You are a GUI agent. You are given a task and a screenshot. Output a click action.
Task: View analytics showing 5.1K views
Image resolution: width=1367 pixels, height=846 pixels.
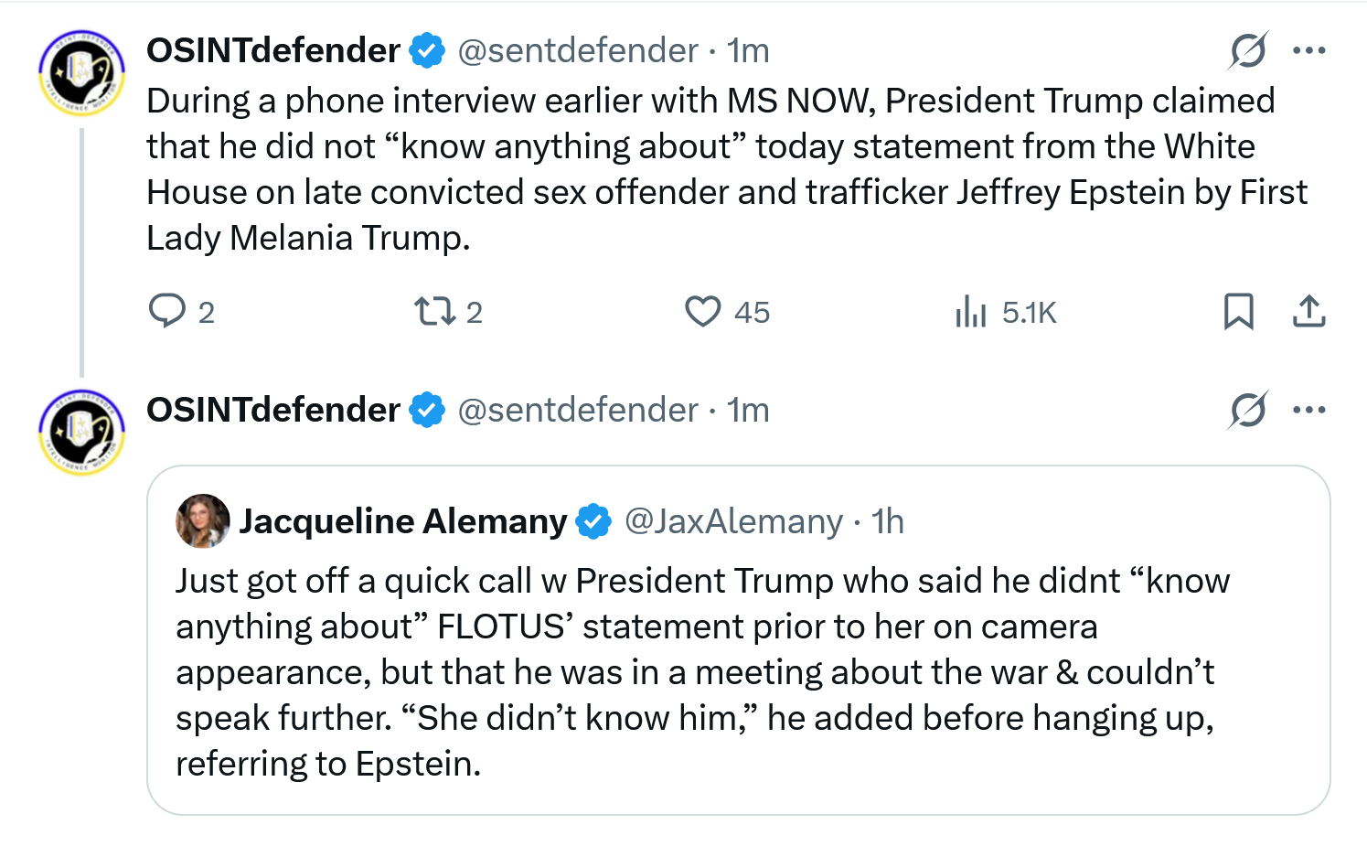971,313
